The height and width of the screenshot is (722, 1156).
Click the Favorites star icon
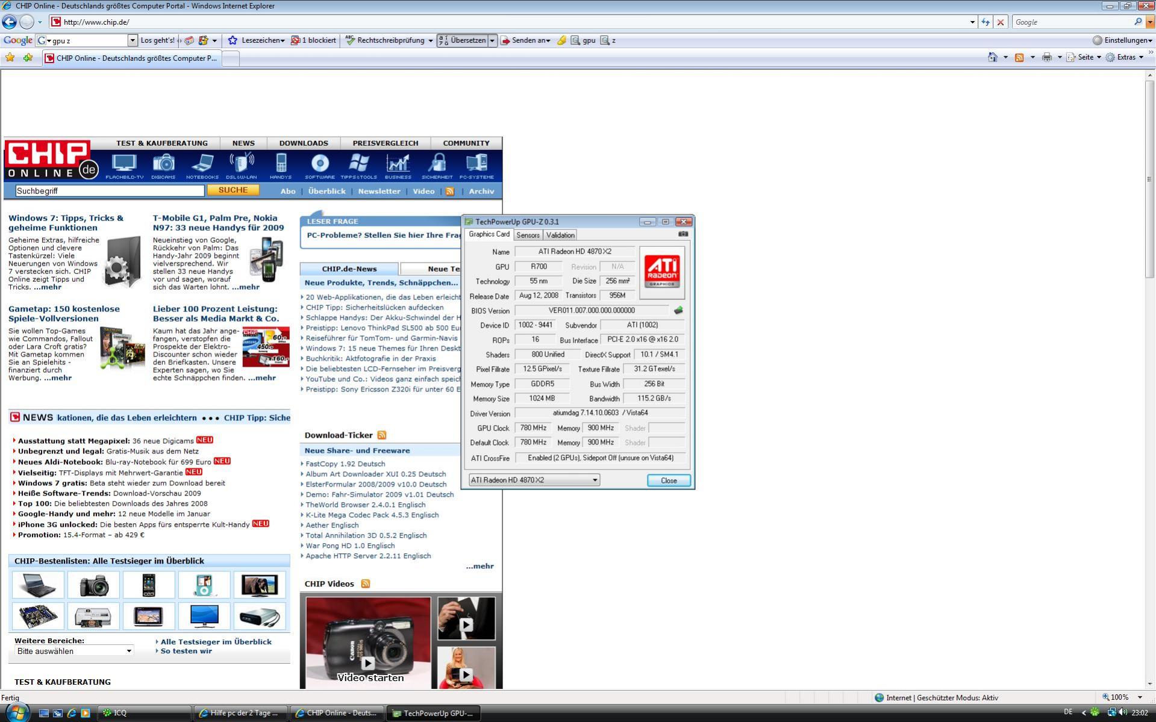[10, 58]
